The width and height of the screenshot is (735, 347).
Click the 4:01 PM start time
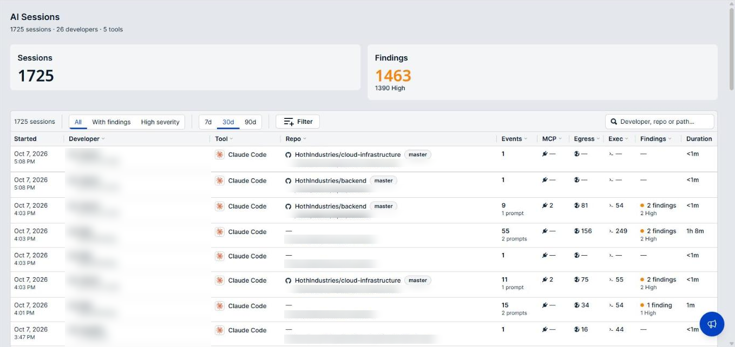pos(24,313)
